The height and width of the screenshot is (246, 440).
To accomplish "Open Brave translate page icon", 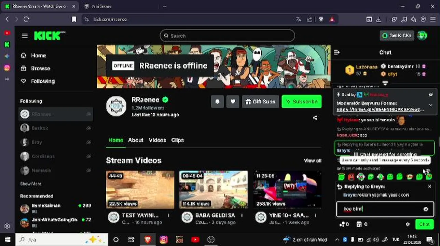I will pyautogui.click(x=299, y=19).
